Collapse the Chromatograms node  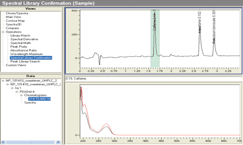pos(21,95)
